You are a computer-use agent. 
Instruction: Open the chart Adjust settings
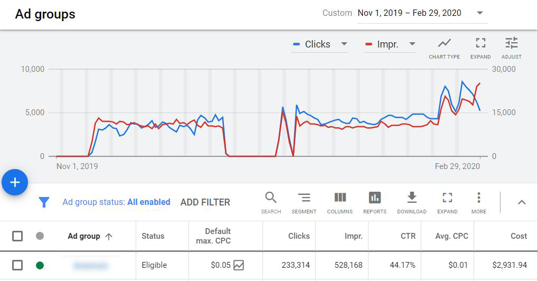tap(511, 48)
